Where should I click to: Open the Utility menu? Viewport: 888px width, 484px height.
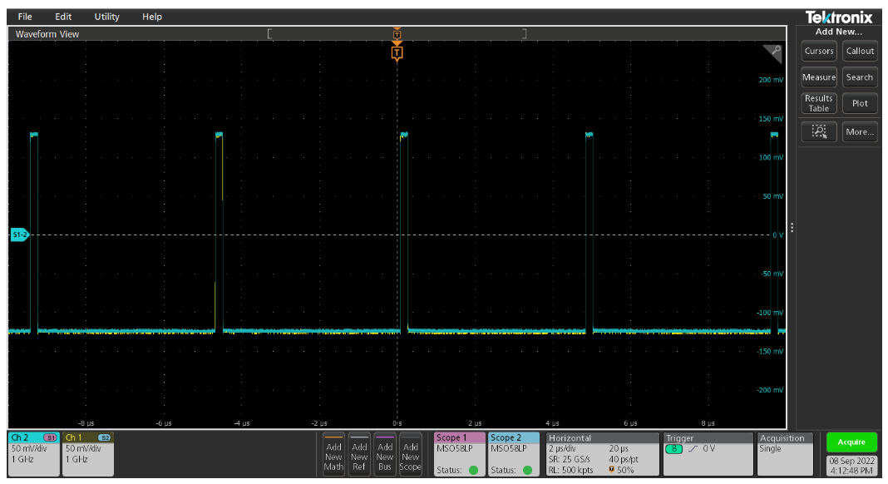(106, 17)
